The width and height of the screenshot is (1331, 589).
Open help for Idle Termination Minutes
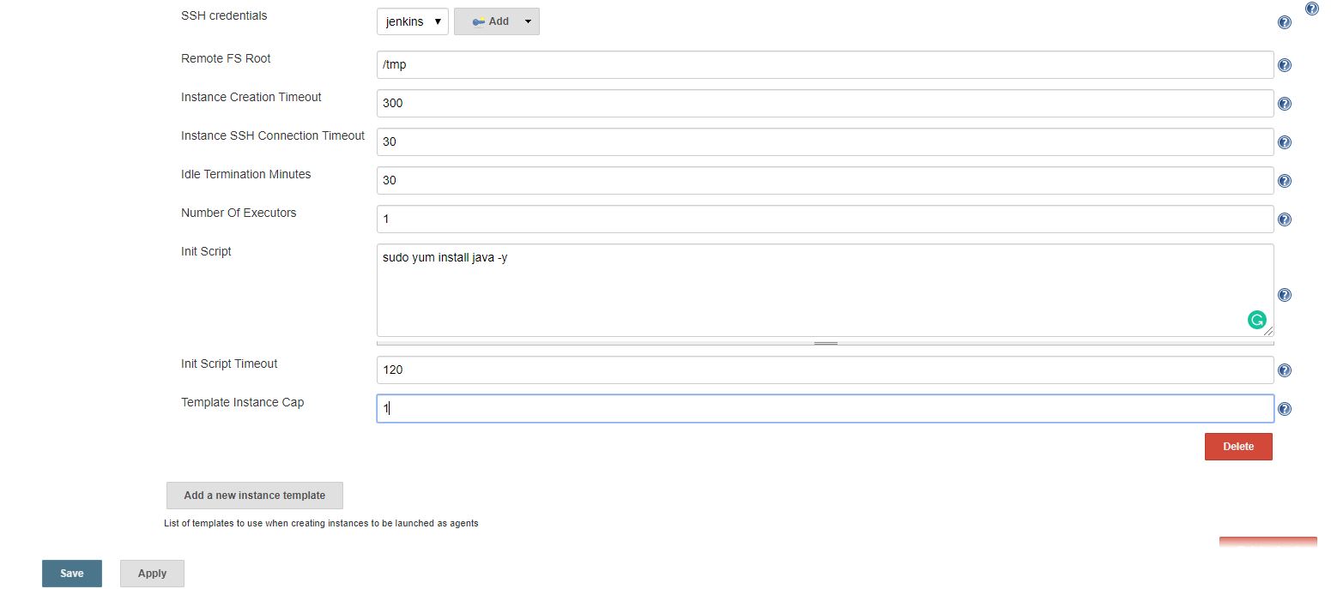pos(1285,181)
